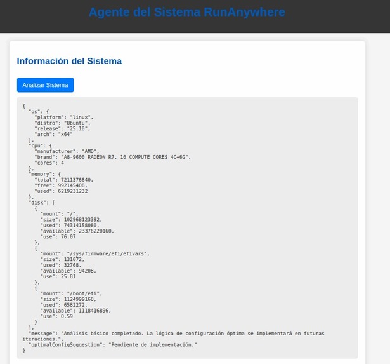390x364 pixels.
Task: Click the "use": 0.59 line
Action: (56, 316)
